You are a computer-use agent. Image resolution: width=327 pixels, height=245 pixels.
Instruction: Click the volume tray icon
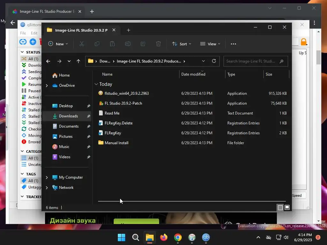[x=286, y=237]
